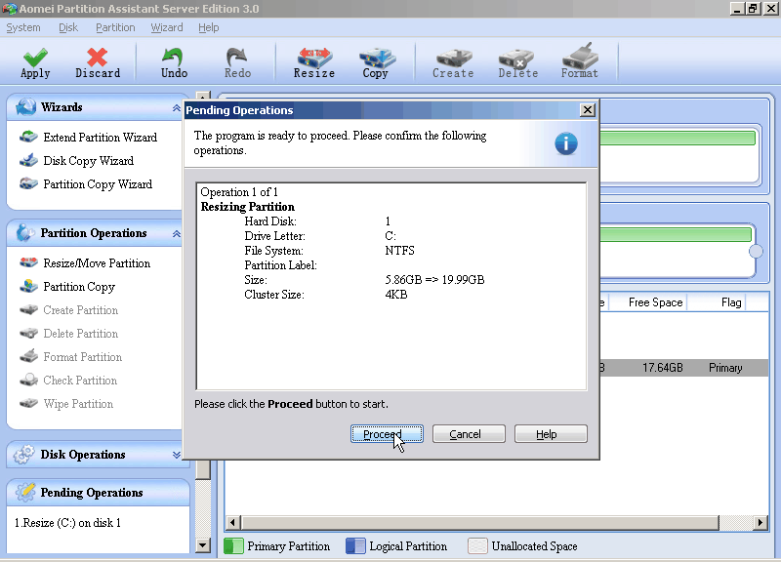Open Extend Partition Wizard link

(x=101, y=137)
